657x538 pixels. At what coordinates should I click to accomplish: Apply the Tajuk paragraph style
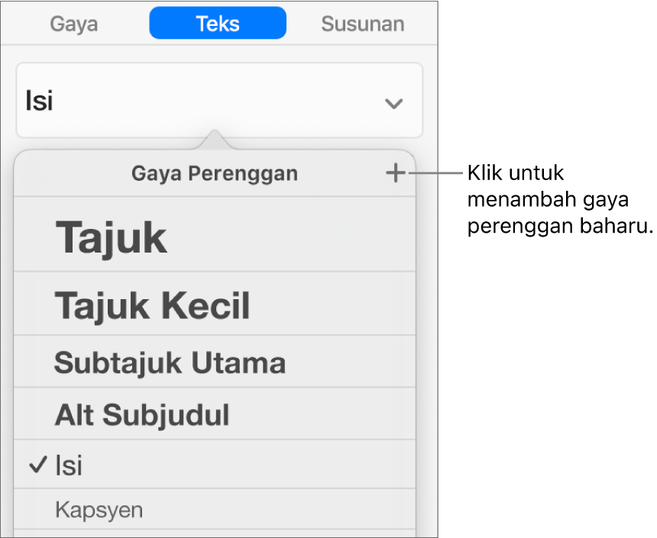click(215, 234)
